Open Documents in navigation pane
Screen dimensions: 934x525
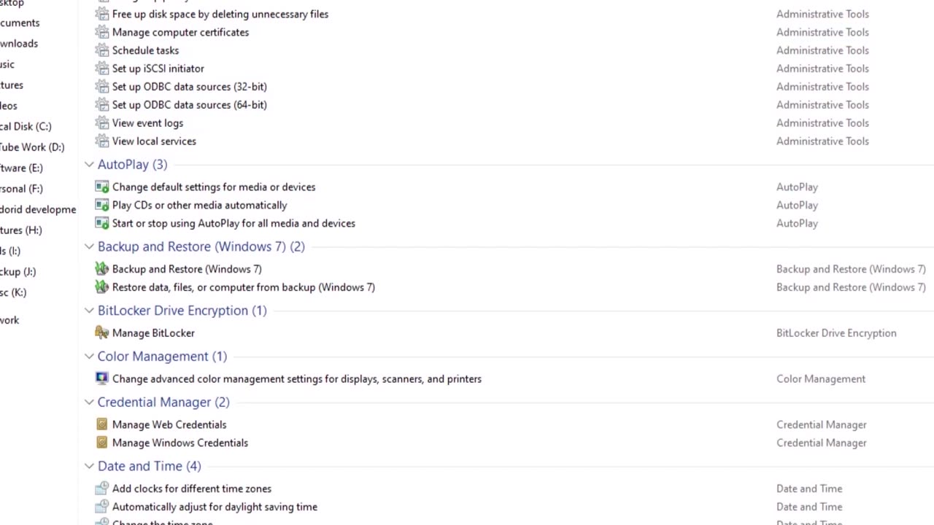[x=20, y=23]
